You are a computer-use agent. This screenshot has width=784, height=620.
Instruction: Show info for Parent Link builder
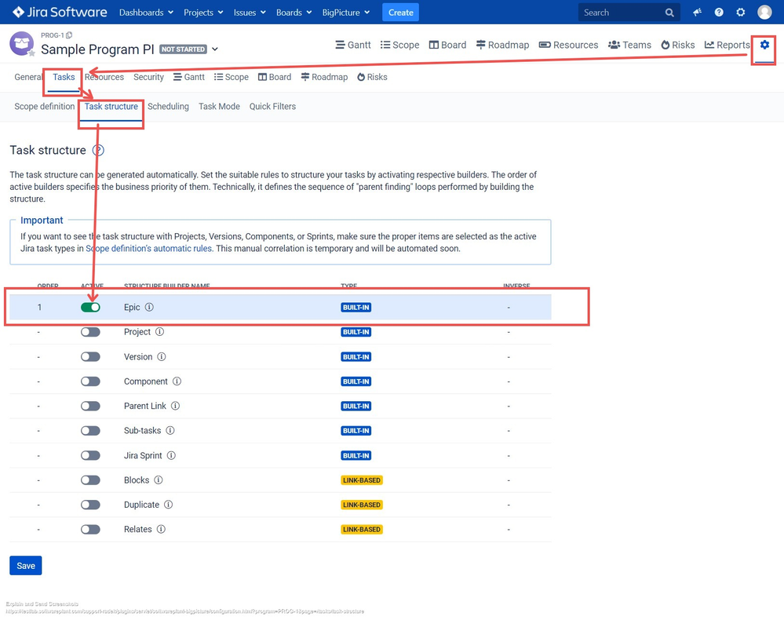click(175, 406)
